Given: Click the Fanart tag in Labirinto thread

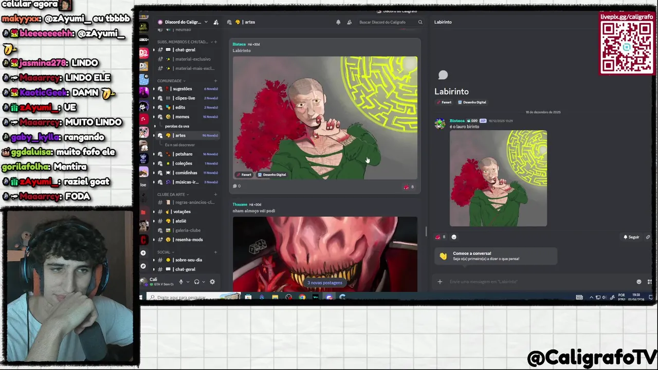Looking at the screenshot, I should coord(444,102).
